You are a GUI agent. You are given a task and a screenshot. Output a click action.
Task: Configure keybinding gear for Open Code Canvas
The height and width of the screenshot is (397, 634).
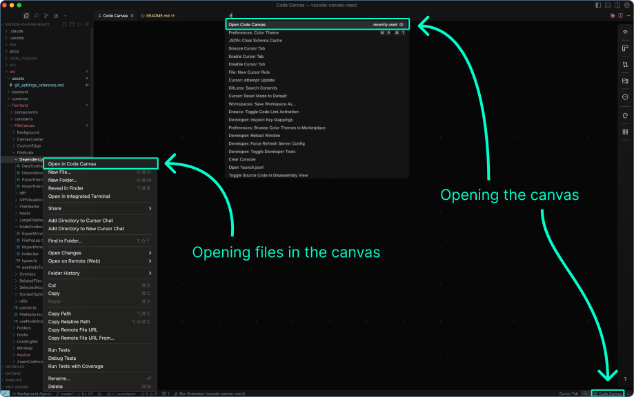402,25
